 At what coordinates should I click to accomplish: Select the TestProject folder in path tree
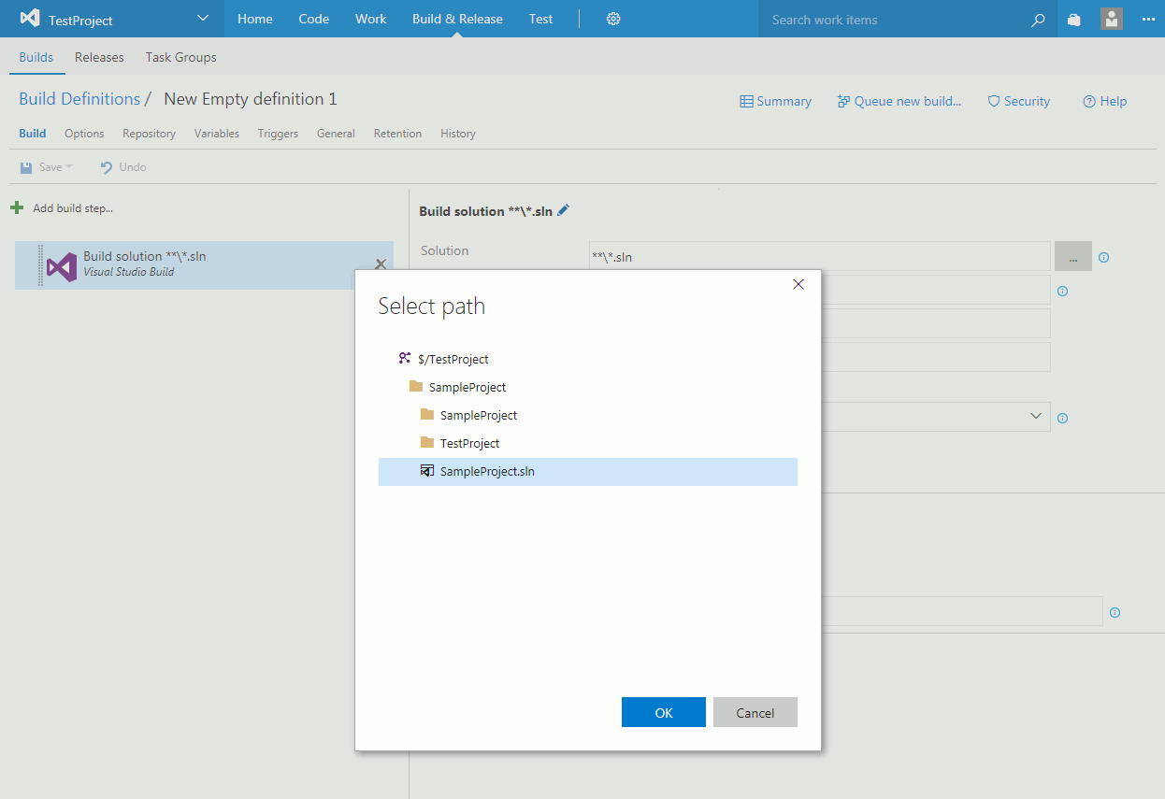coord(469,443)
